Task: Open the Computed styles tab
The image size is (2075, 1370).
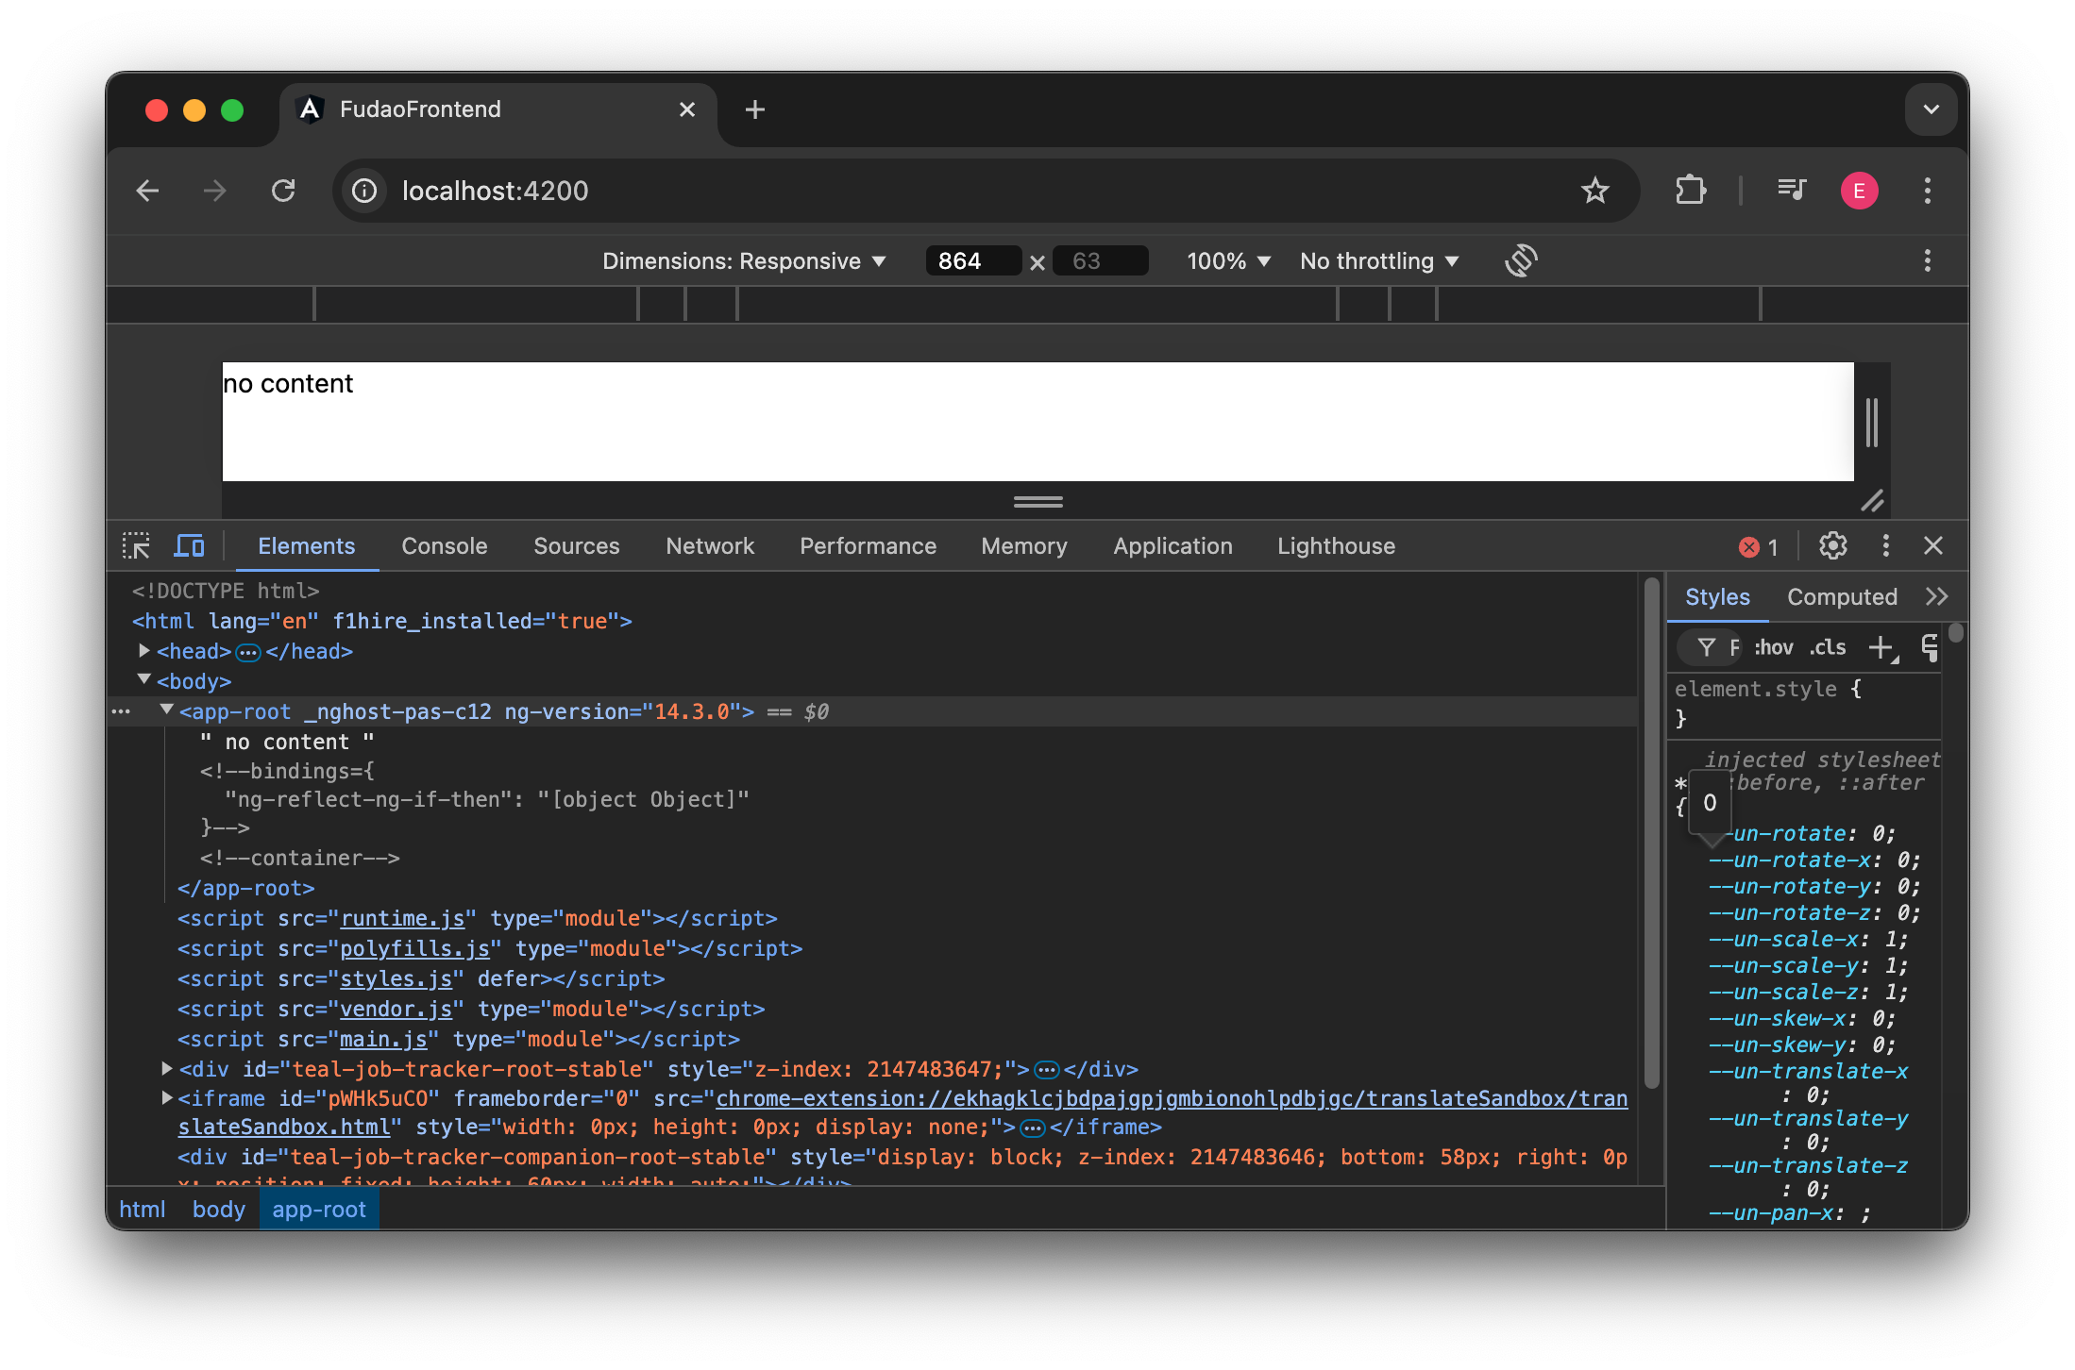Action: point(1841,596)
